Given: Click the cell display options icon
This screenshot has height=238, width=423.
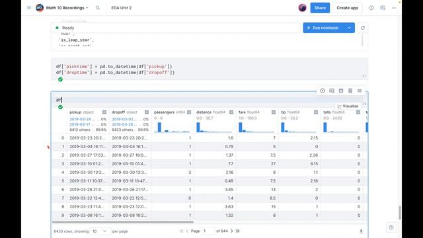Looking at the screenshot, I should 341,91.
